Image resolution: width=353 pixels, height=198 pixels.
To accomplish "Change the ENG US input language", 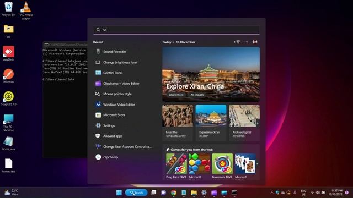I will 303,193.
